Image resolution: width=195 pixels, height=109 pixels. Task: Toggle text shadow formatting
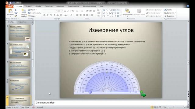54,15
